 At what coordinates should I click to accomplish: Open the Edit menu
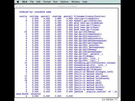tap(39, 2)
